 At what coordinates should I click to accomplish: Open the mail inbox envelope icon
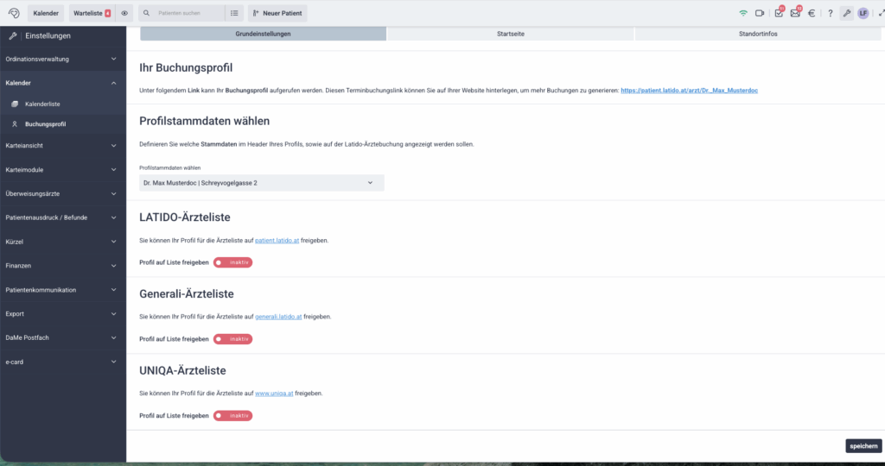(795, 13)
